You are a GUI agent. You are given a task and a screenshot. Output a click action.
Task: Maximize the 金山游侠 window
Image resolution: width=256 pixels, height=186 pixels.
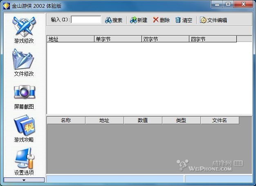coord(228,4)
